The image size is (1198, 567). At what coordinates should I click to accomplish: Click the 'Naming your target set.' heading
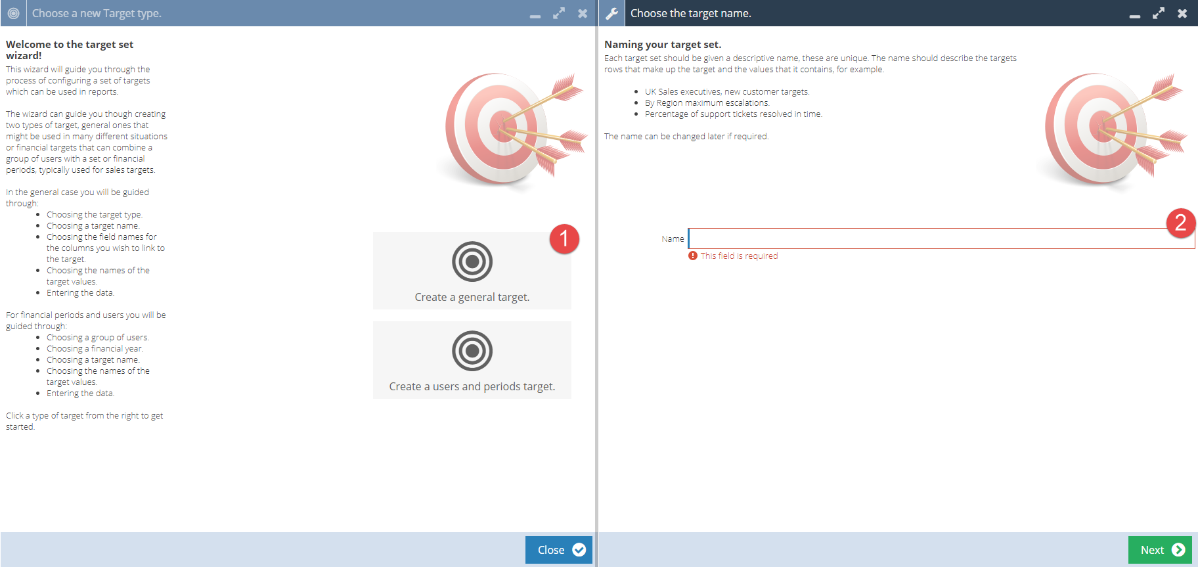pos(662,45)
